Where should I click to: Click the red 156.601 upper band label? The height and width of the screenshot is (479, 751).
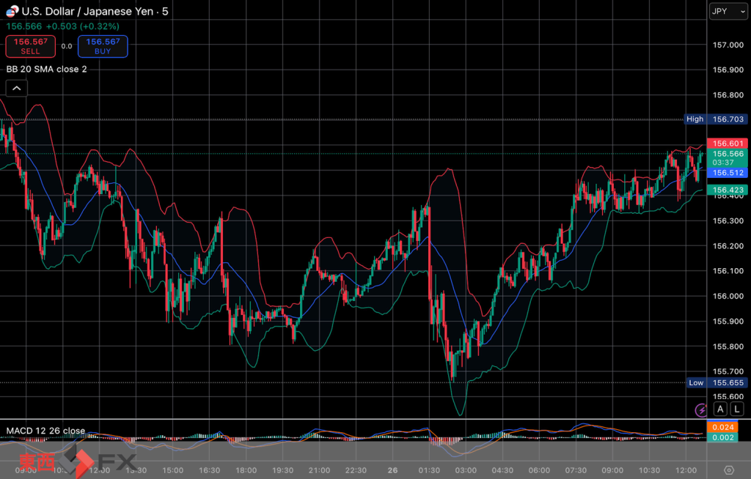coord(728,144)
